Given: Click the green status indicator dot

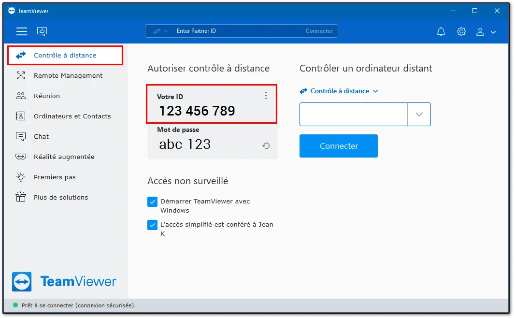Looking at the screenshot, I should point(15,305).
